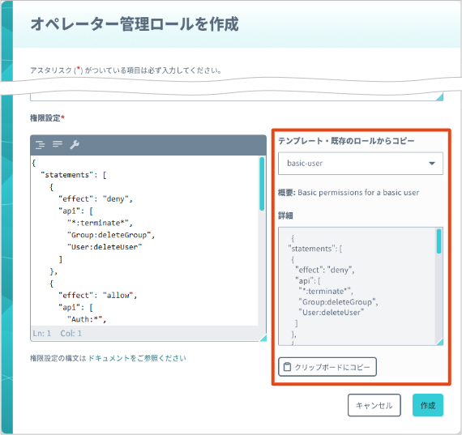Click resize handle of details text box
This screenshot has height=435, width=462.
point(439,341)
